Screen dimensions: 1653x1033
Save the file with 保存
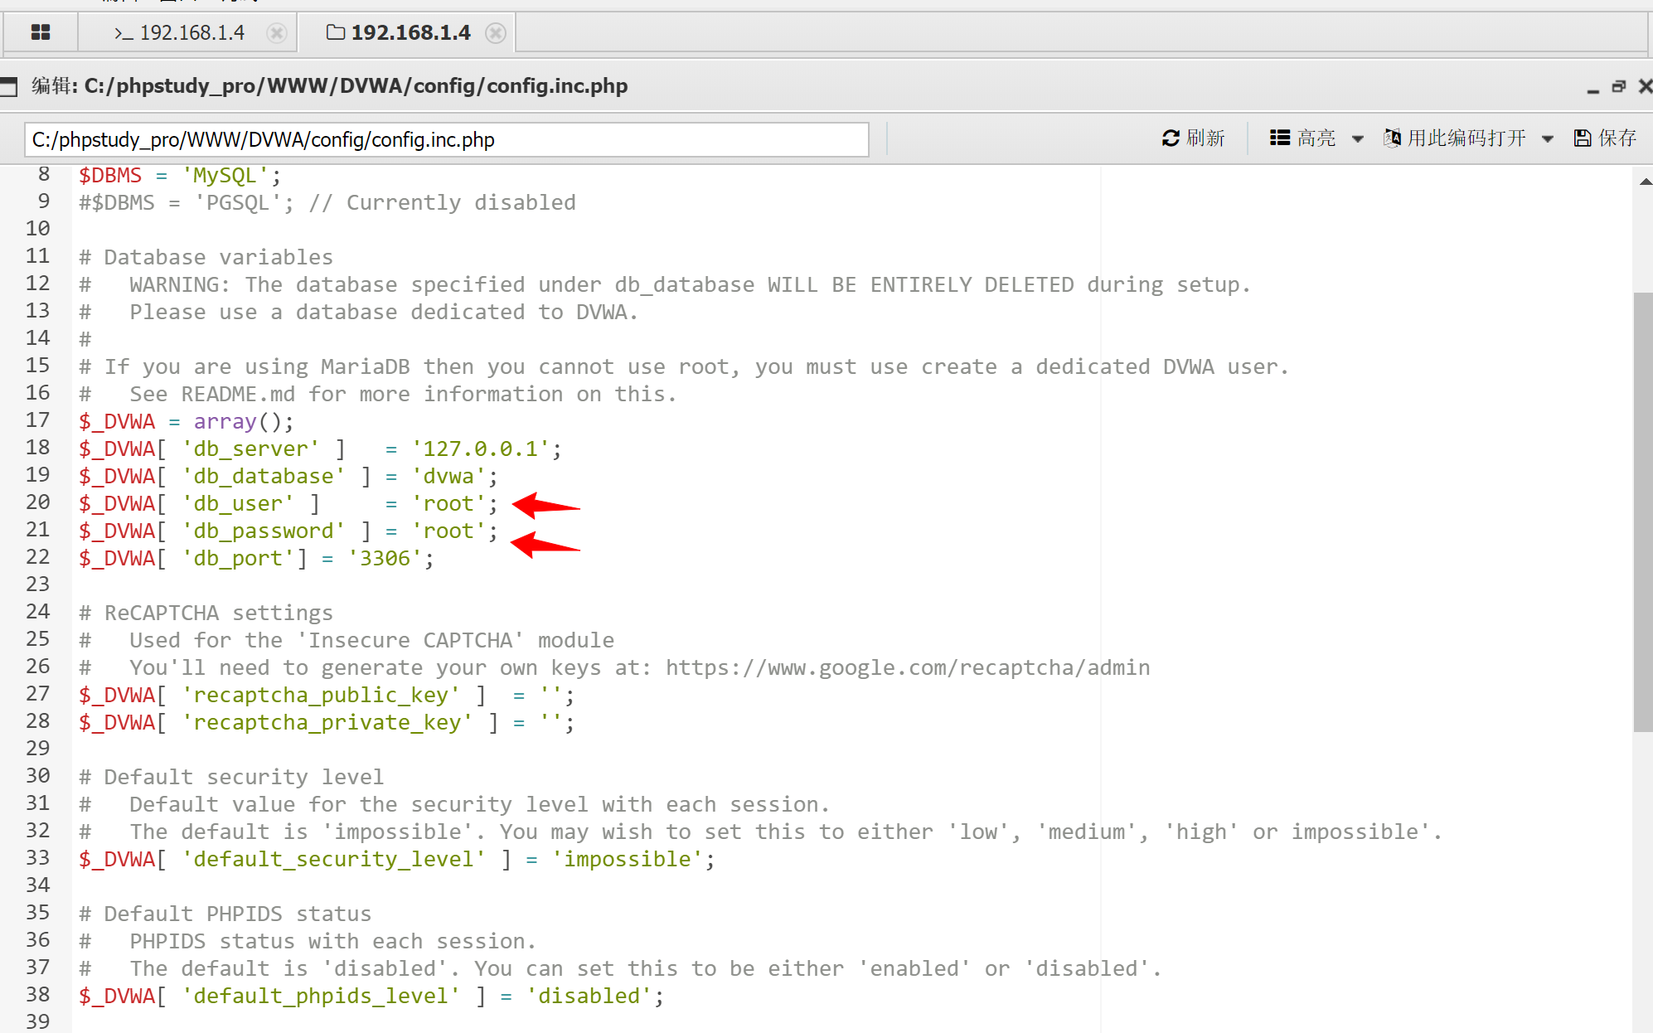coord(1605,138)
